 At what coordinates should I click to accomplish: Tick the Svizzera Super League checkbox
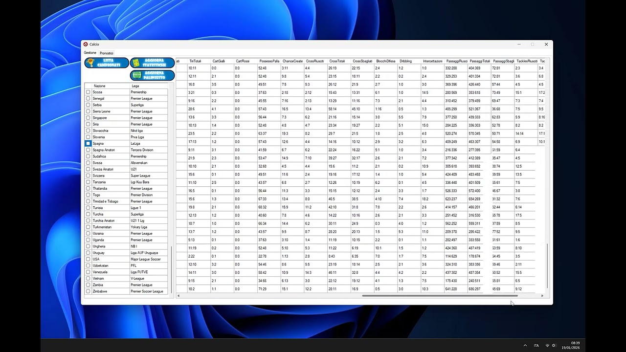click(88, 176)
